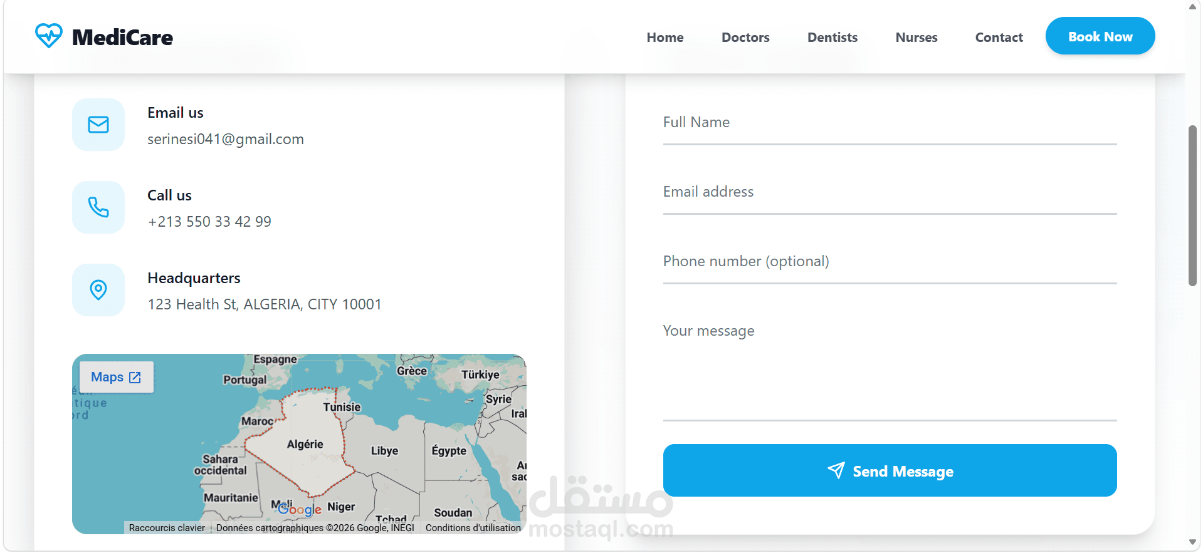Click the Google logo on the map
1203x553 pixels.
(x=300, y=510)
